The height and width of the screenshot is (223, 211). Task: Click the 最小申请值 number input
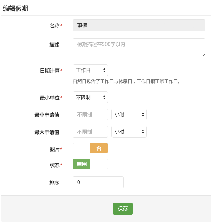click(x=90, y=114)
